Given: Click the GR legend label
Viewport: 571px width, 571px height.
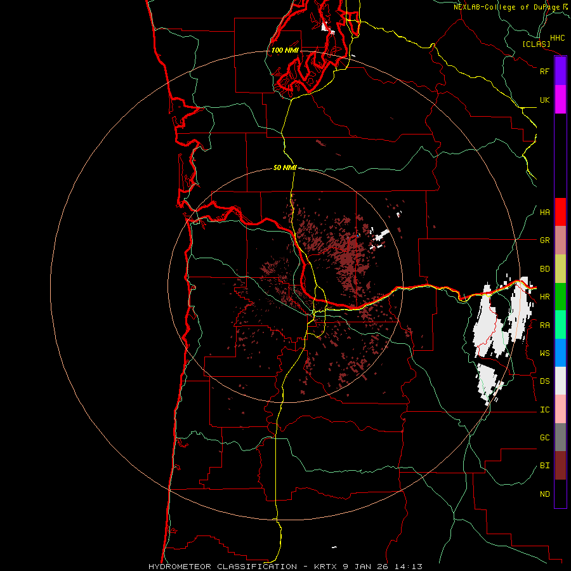Looking at the screenshot, I should pyautogui.click(x=544, y=240).
